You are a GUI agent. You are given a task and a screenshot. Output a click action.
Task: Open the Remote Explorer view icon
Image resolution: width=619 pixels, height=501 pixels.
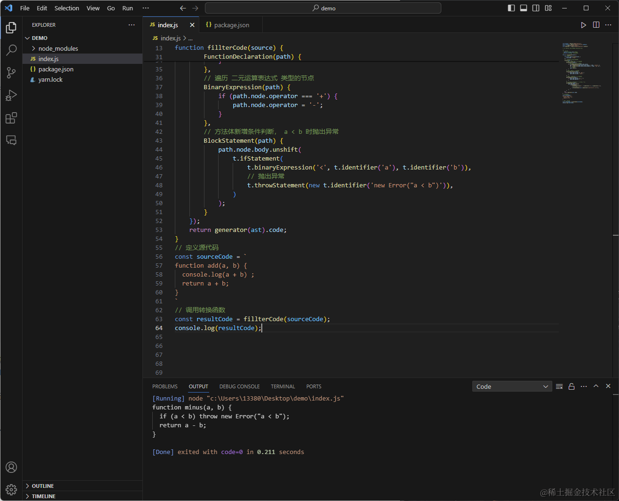pyautogui.click(x=11, y=140)
